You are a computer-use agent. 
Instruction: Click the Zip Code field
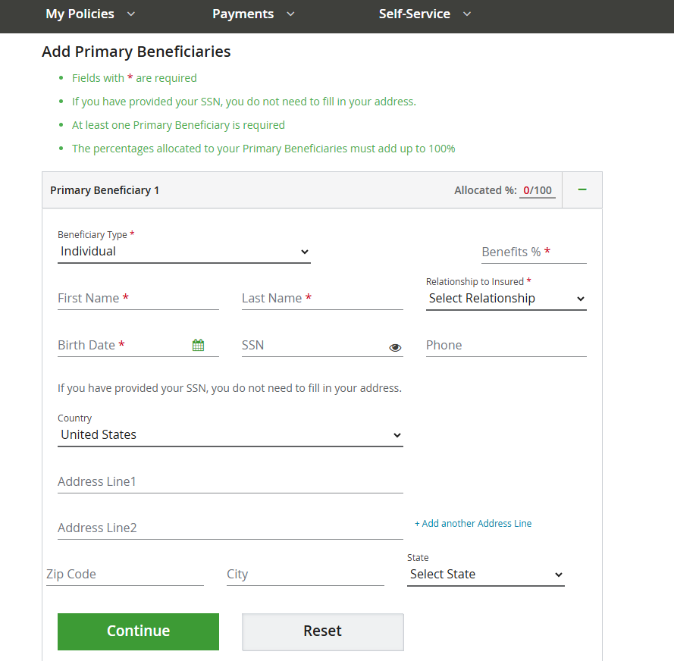pyautogui.click(x=124, y=575)
